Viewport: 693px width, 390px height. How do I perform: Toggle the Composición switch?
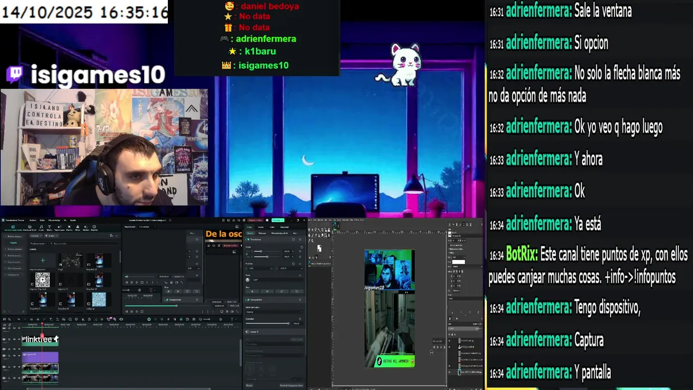[247, 300]
